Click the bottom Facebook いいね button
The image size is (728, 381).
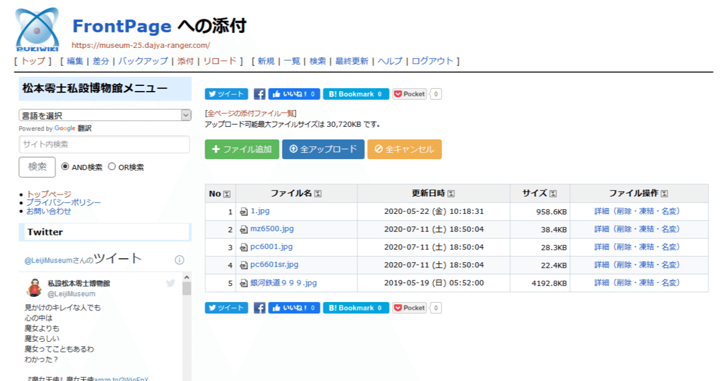[294, 308]
